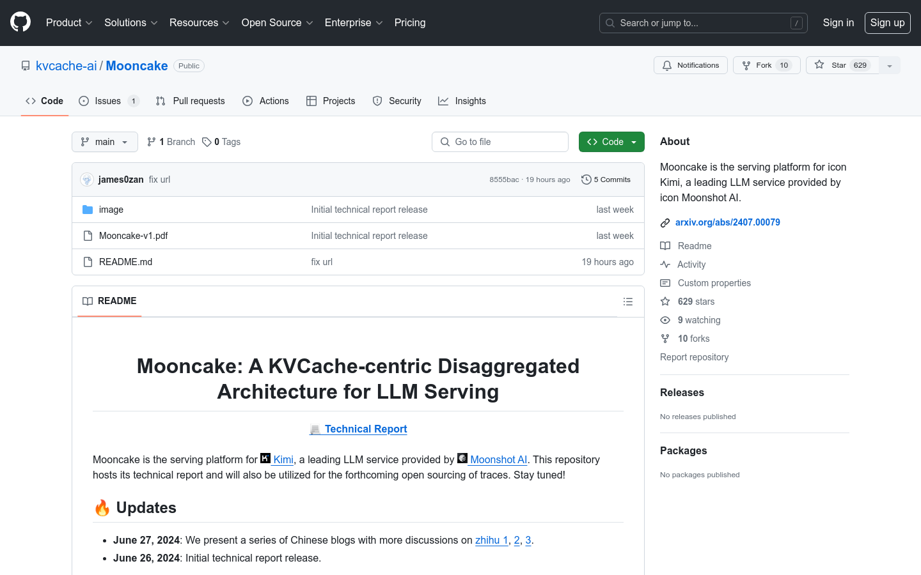
Task: Jump to Readme in About sidebar
Action: (686, 246)
